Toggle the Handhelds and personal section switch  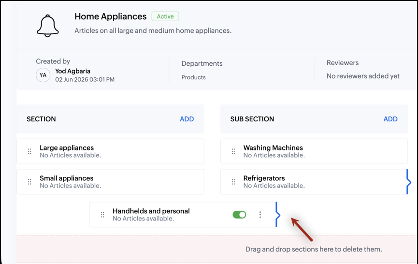[x=239, y=215]
